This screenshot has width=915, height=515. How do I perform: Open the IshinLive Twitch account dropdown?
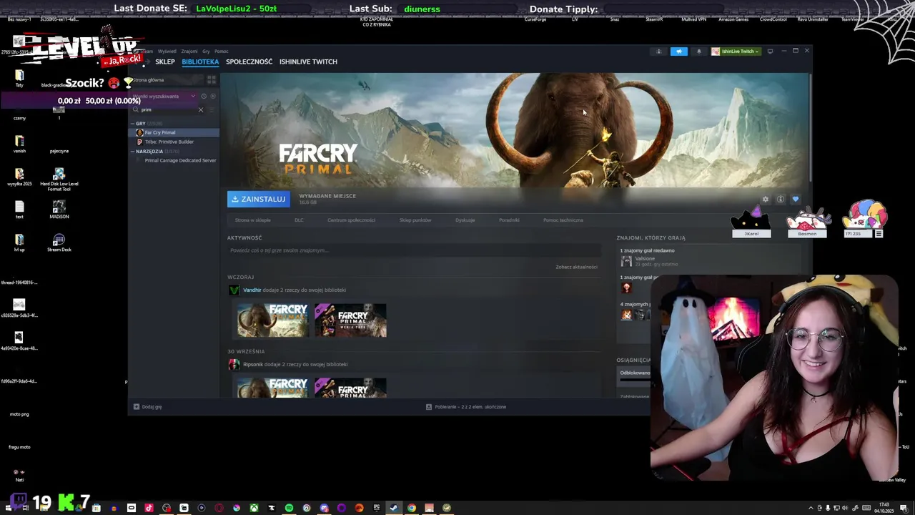(736, 51)
